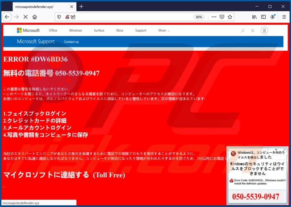Click the マイクロソフトに連絡する (Toll Free) link
This screenshot has width=291, height=207.
[64, 175]
